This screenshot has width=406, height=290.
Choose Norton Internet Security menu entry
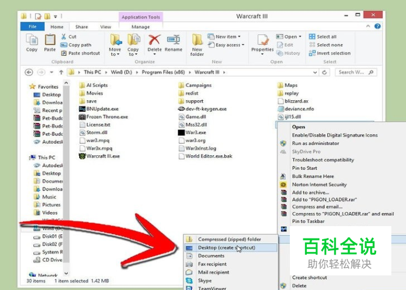coord(319,185)
